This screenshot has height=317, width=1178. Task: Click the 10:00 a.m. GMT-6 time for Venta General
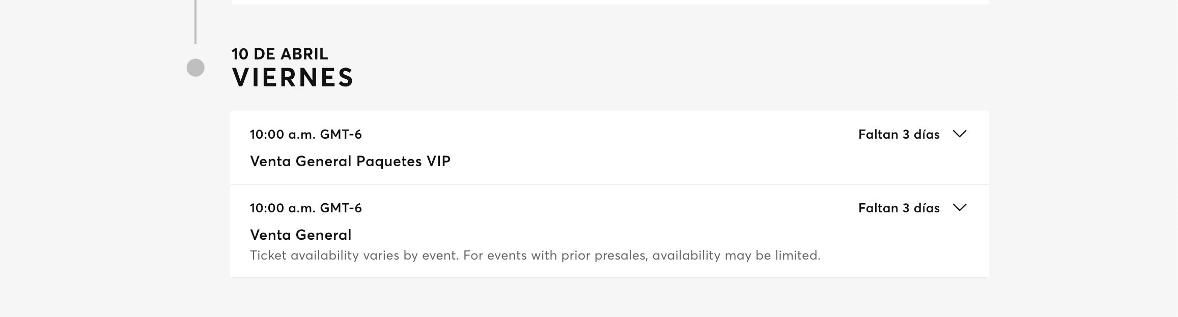[305, 208]
